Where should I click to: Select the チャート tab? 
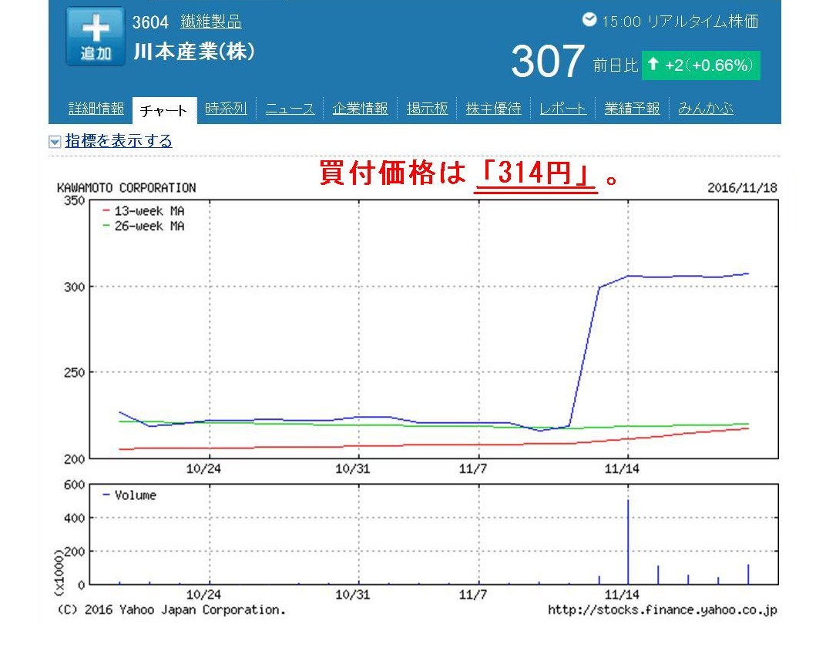tap(164, 110)
